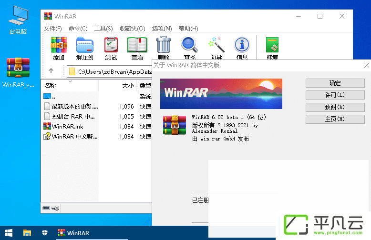
Task: Maximize the main WinRAR window
Action: click(320, 16)
